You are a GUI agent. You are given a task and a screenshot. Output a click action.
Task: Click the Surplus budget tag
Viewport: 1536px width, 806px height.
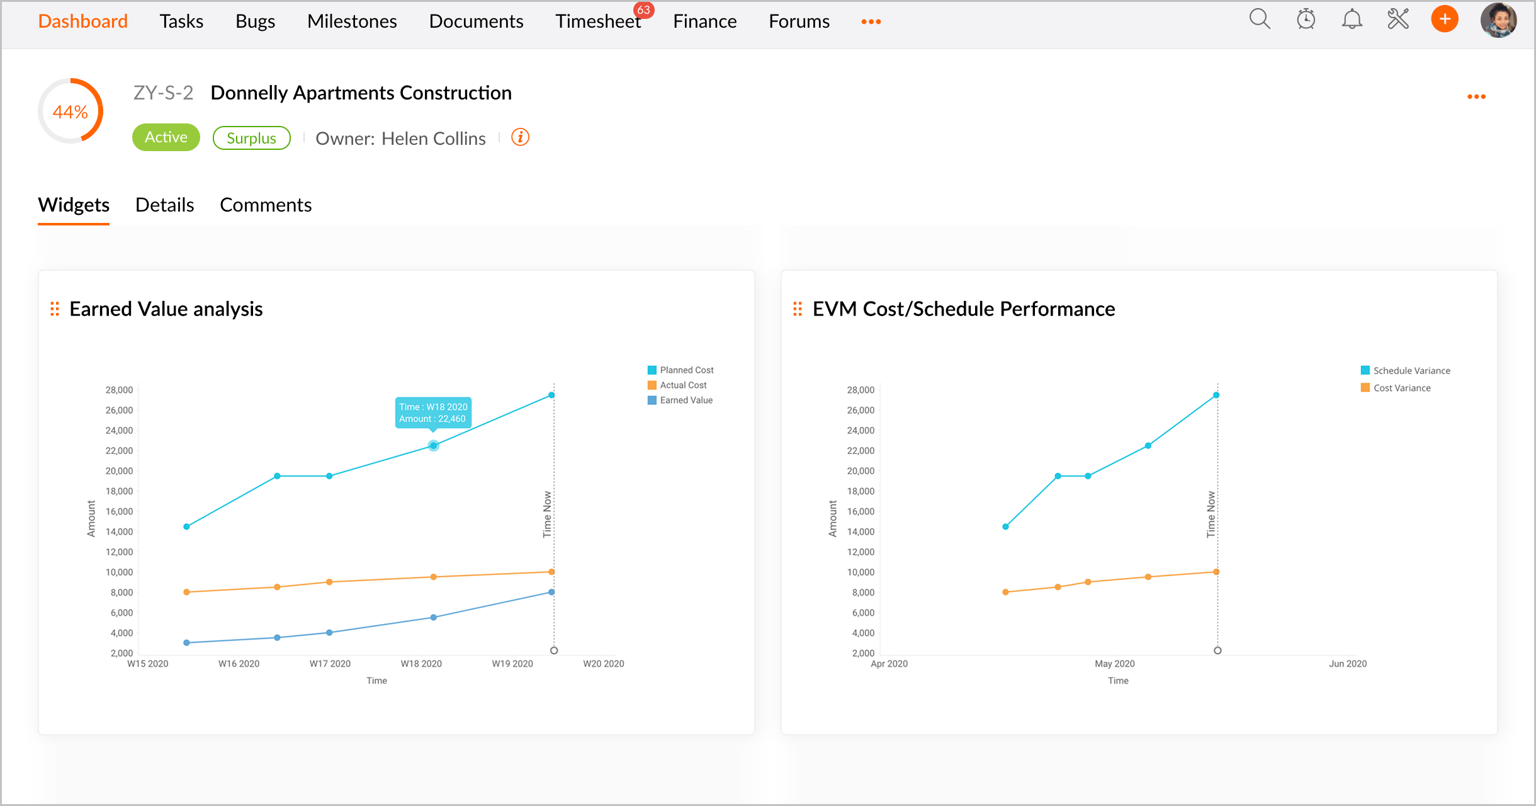pos(251,138)
